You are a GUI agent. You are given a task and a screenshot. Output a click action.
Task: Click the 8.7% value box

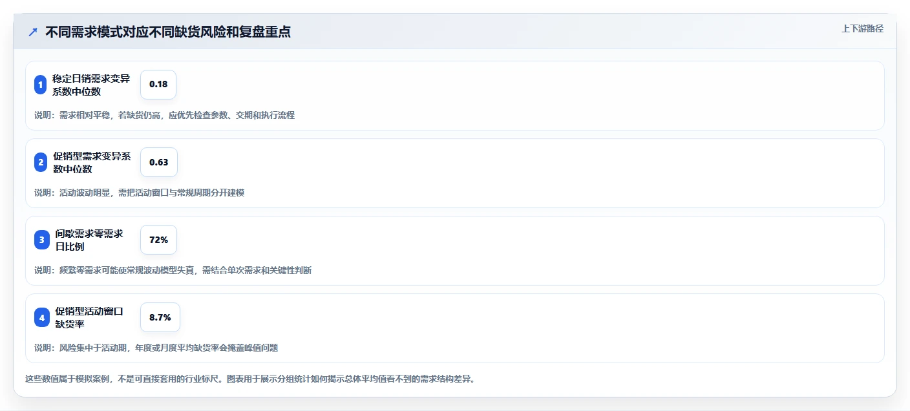160,317
